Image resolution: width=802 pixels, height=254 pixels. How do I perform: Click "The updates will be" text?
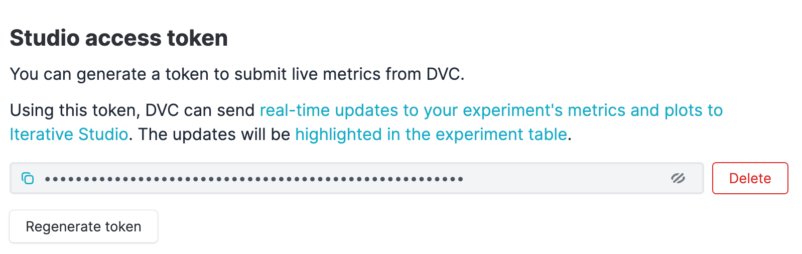(214, 135)
